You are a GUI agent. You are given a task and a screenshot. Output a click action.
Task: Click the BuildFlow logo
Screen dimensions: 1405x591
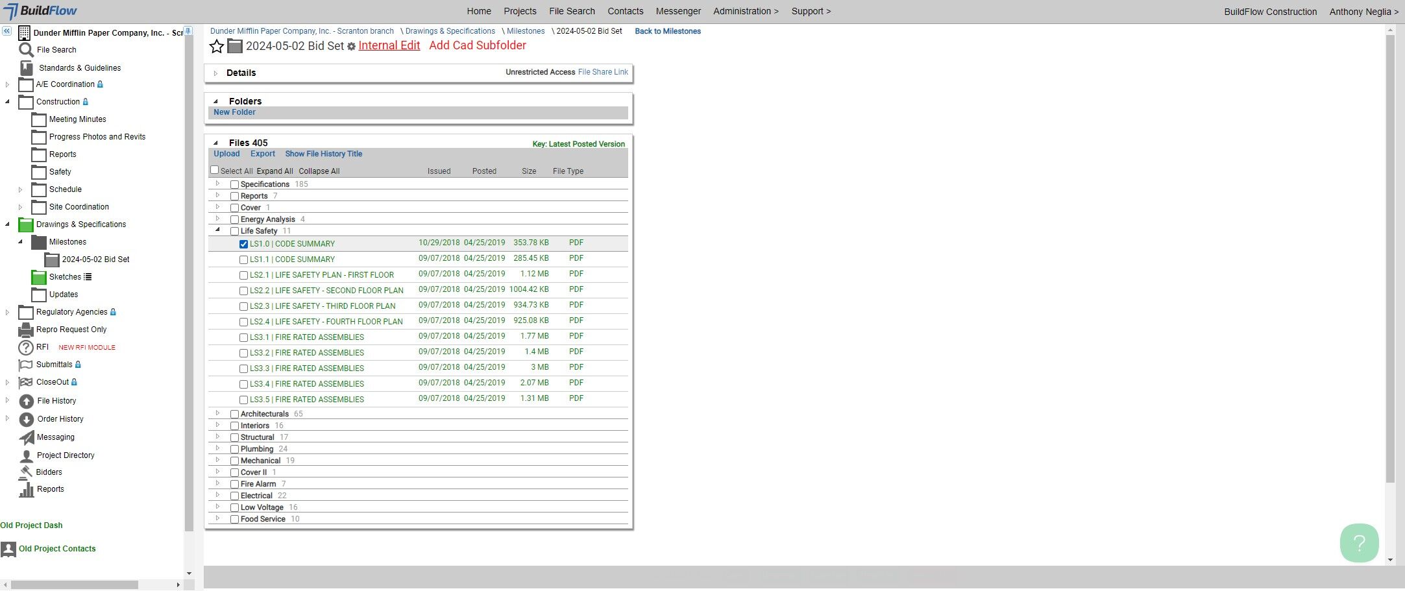tap(40, 11)
